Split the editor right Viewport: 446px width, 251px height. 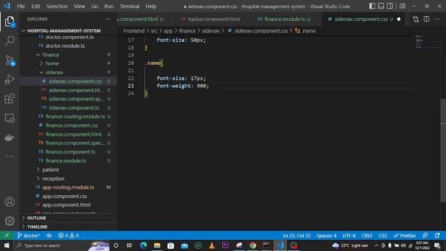426,19
